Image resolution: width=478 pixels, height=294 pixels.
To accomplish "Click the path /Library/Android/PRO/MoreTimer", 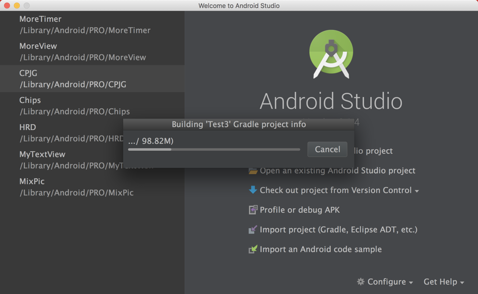I will [x=85, y=31].
